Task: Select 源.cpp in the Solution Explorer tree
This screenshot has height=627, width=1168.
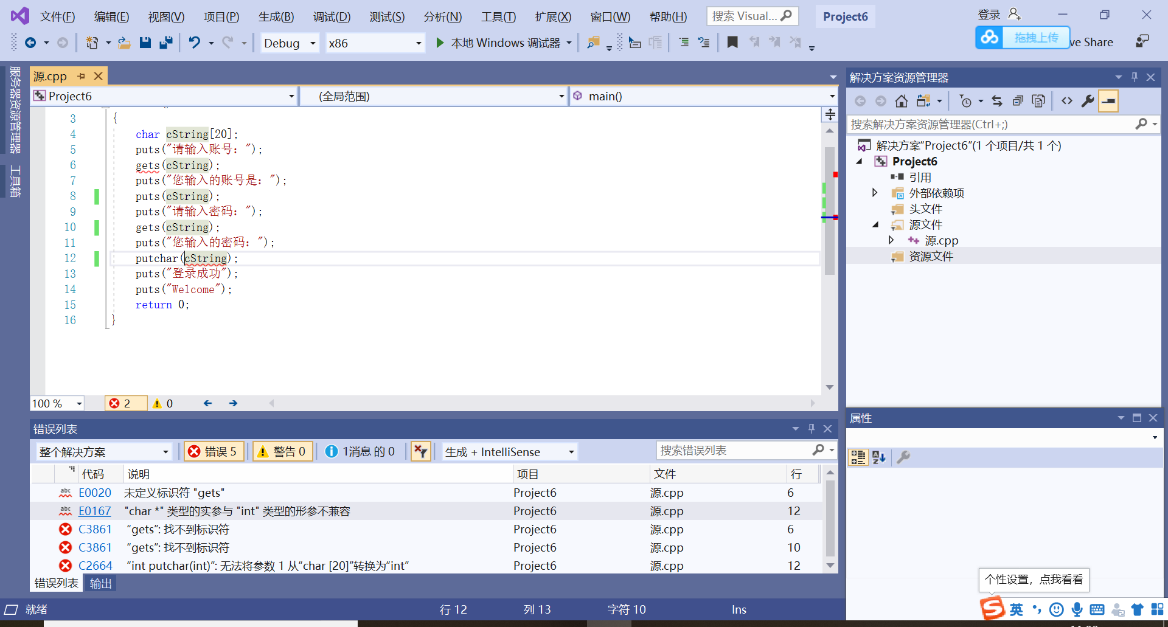Action: (941, 240)
